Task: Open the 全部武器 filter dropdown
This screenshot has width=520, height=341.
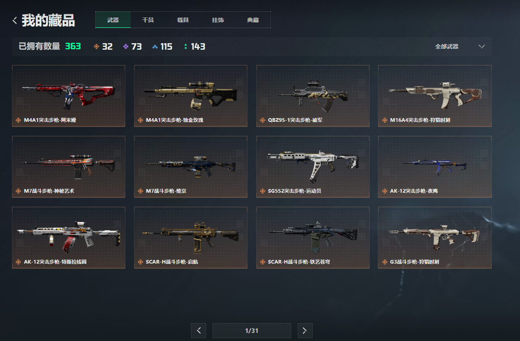Action: point(460,46)
